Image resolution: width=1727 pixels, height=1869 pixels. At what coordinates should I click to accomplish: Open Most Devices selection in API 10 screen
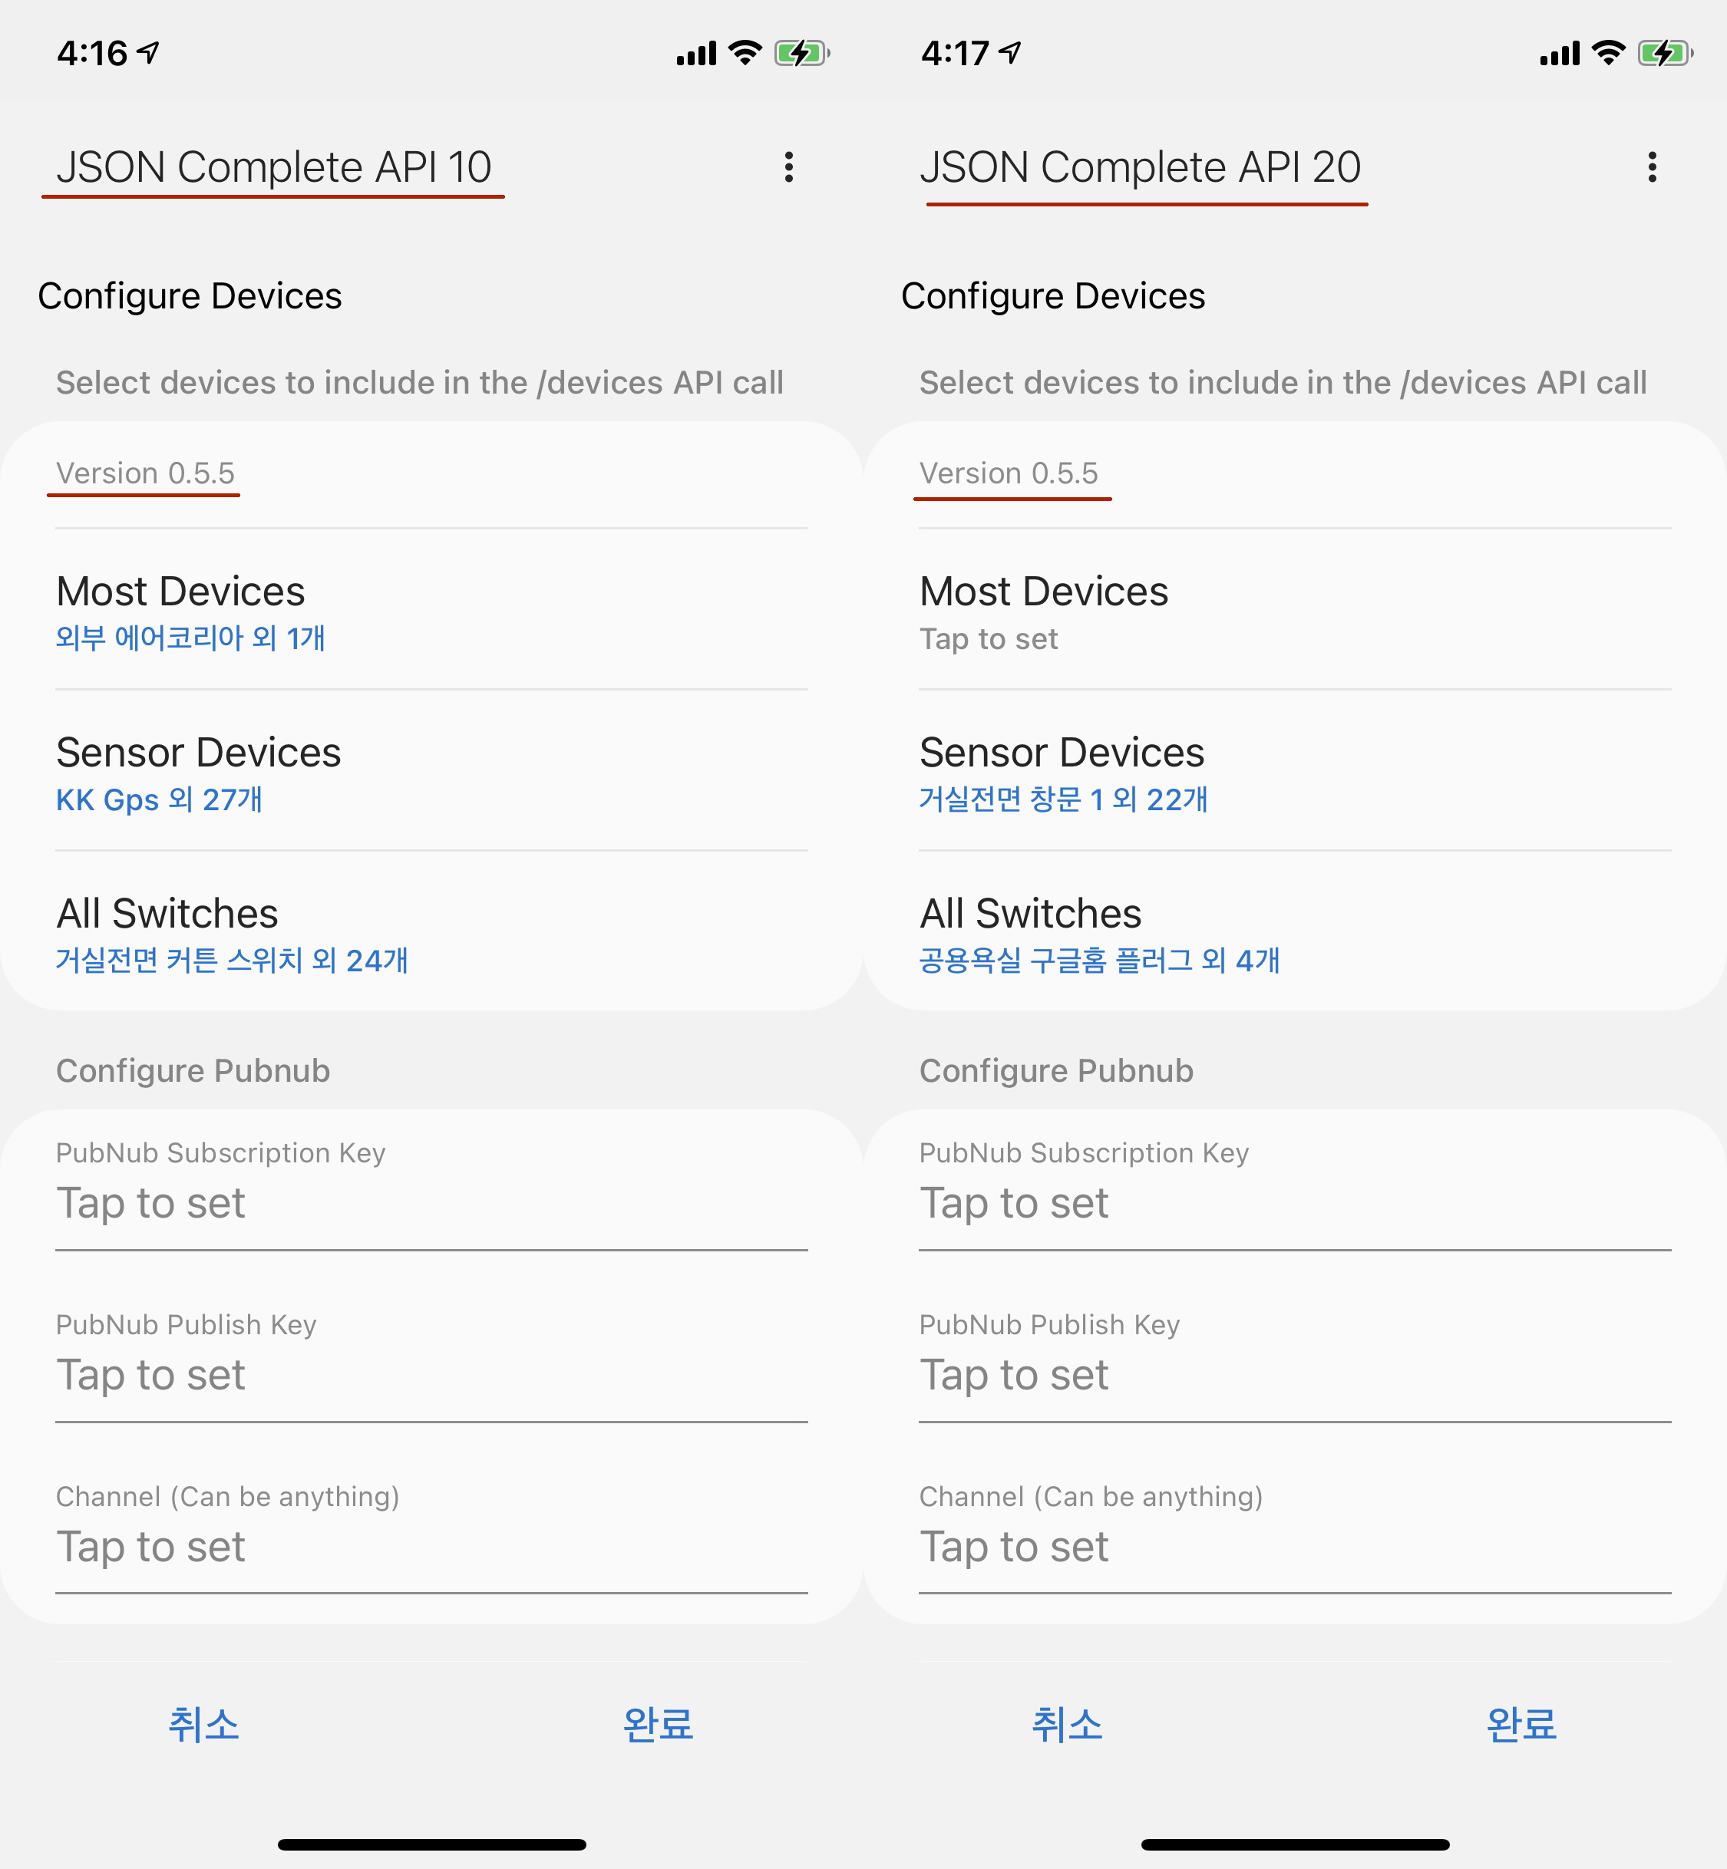click(431, 611)
